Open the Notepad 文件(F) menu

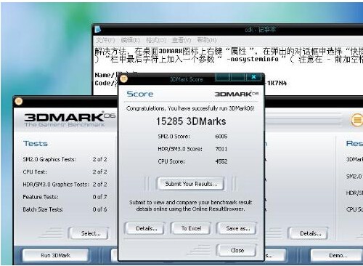105,40
